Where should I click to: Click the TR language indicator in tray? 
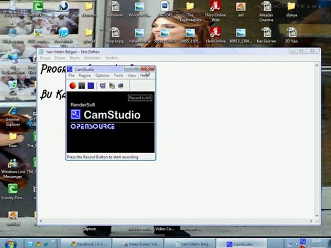(x=290, y=244)
